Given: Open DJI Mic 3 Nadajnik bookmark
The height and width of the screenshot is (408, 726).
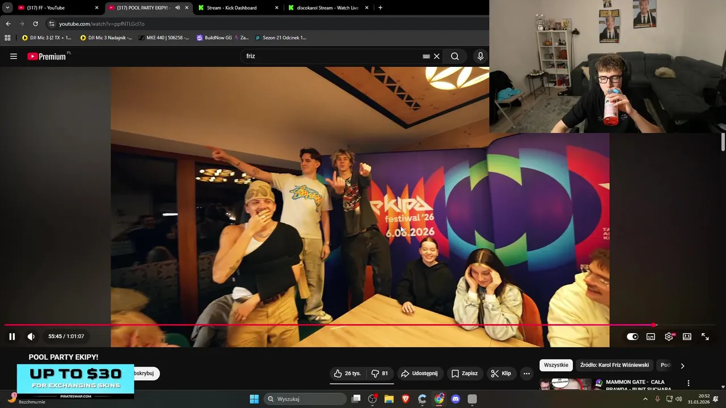Looking at the screenshot, I should [x=107, y=38].
